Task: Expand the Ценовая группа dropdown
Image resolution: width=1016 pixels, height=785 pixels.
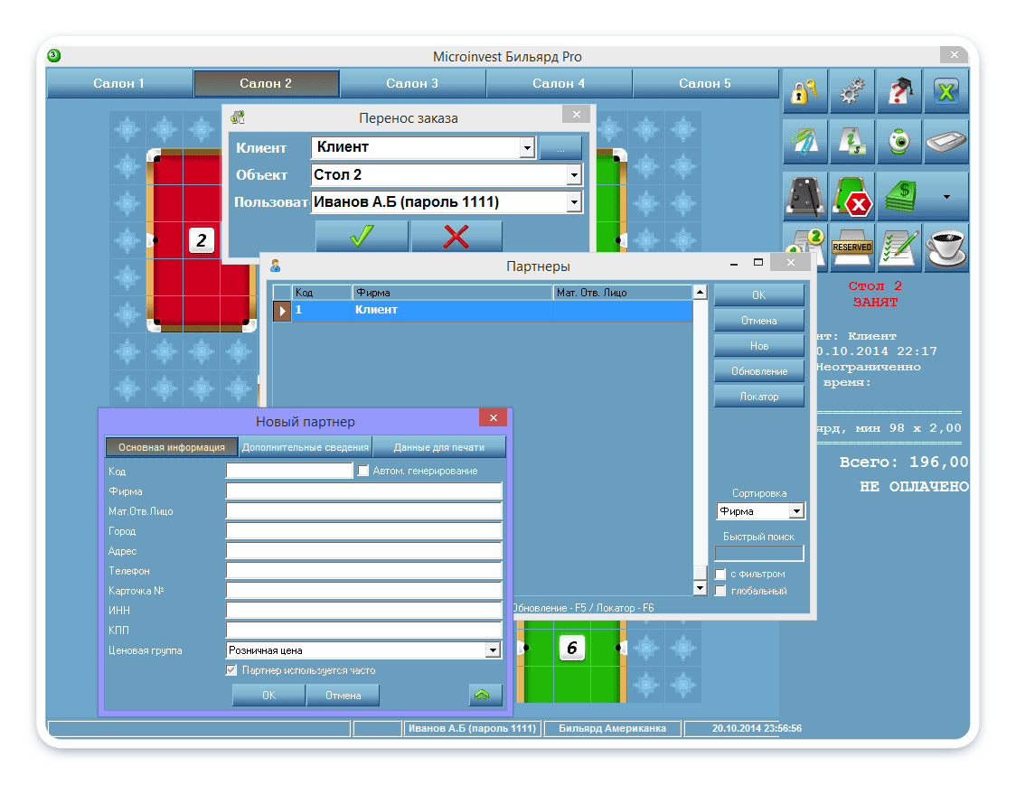Action: [x=493, y=650]
